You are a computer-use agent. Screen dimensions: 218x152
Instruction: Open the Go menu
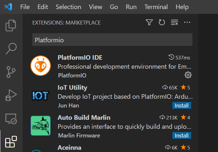(114, 7)
